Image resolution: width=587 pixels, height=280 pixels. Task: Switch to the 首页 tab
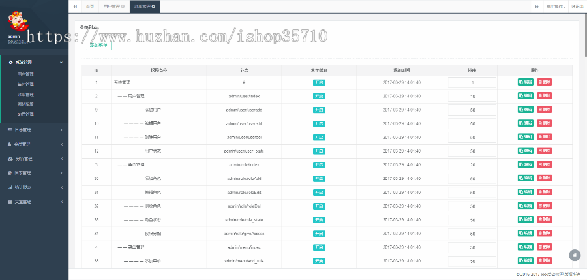pos(90,7)
